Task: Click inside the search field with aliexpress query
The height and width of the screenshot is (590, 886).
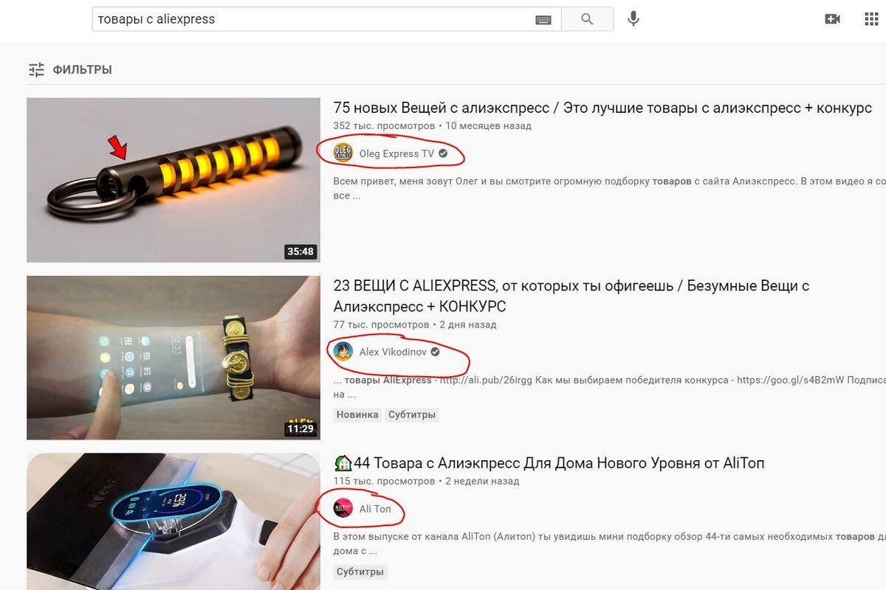Action: (314, 19)
